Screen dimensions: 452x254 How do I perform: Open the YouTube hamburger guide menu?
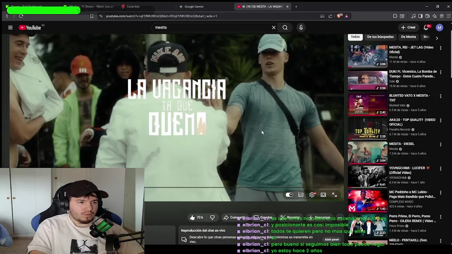(10, 28)
